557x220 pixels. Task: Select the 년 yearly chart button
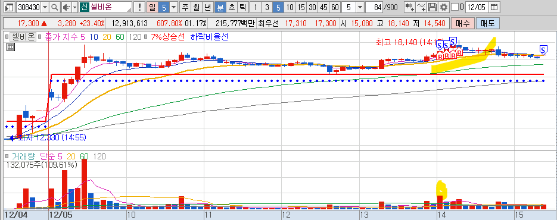point(207,7)
